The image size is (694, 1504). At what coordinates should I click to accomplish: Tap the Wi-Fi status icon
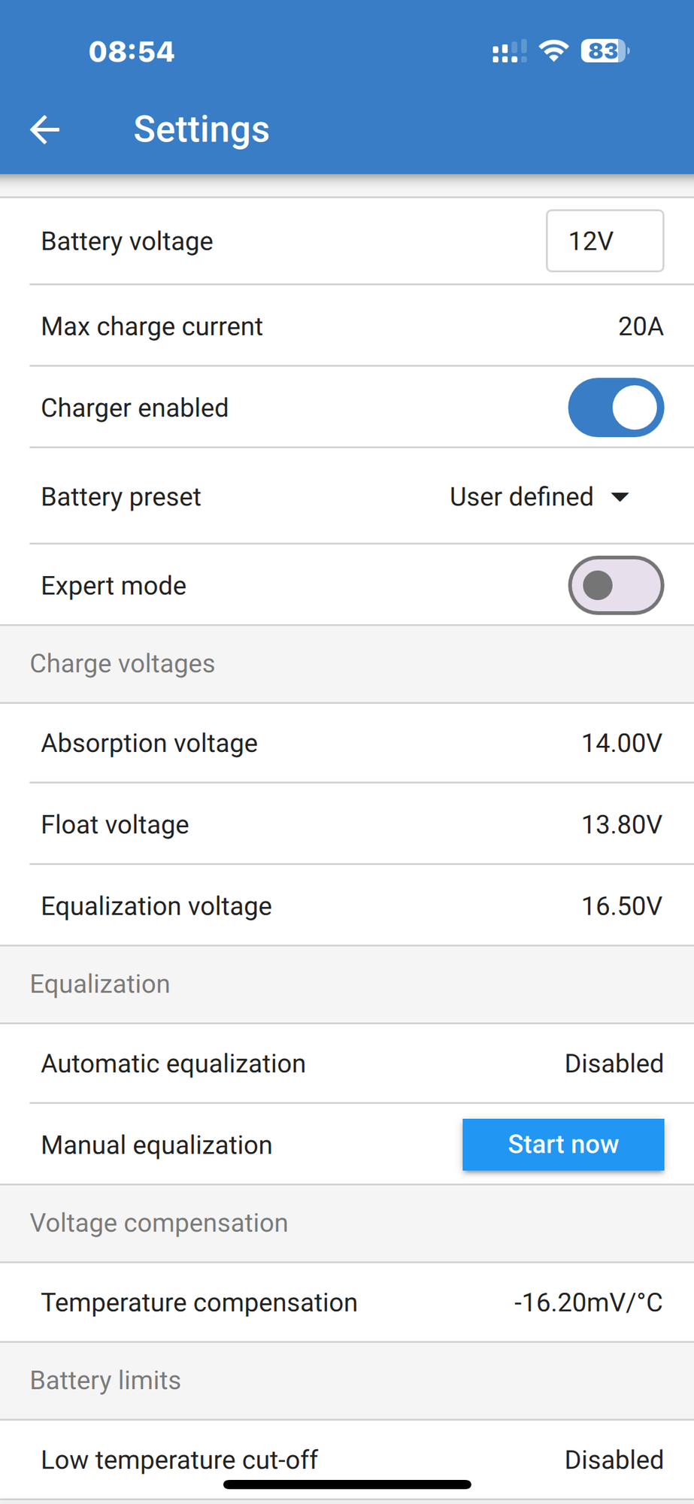pos(553,51)
